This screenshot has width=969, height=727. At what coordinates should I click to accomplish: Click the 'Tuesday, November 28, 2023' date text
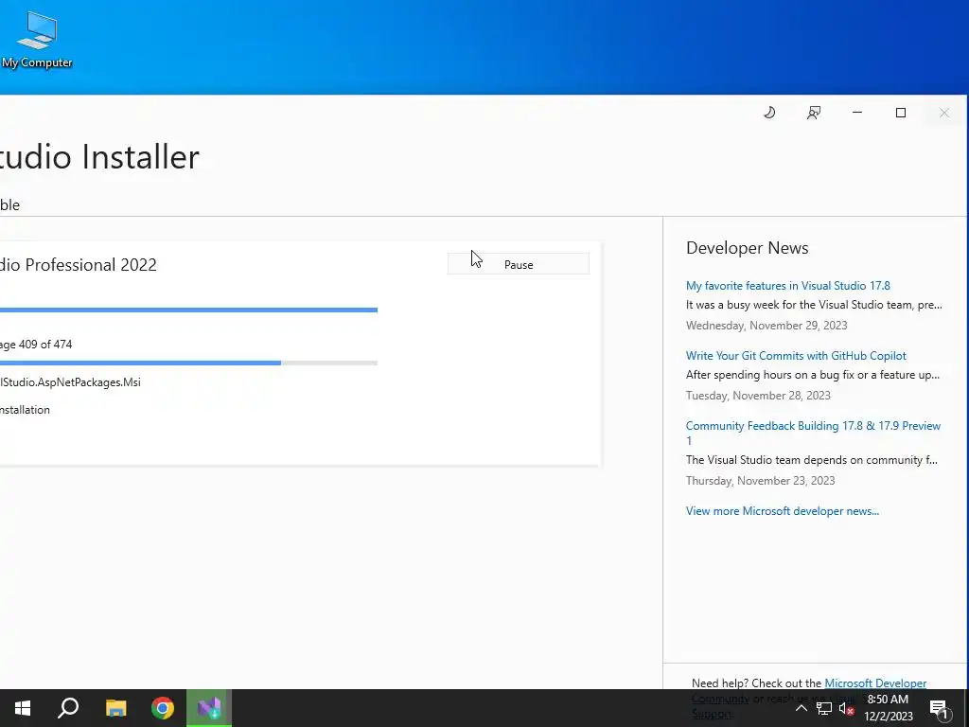758,395
